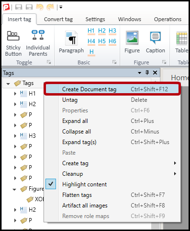This screenshot has width=190, height=231.
Task: Switch to the Convert tag tab
Action: (58, 19)
